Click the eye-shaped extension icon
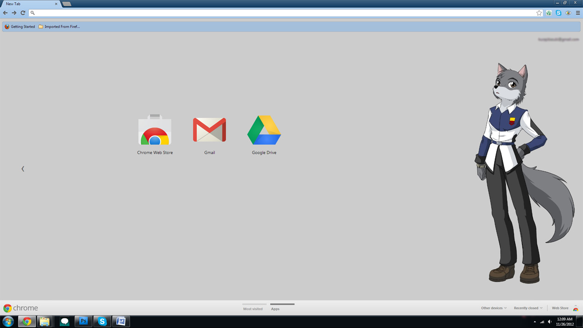The height and width of the screenshot is (328, 583). coord(568,13)
